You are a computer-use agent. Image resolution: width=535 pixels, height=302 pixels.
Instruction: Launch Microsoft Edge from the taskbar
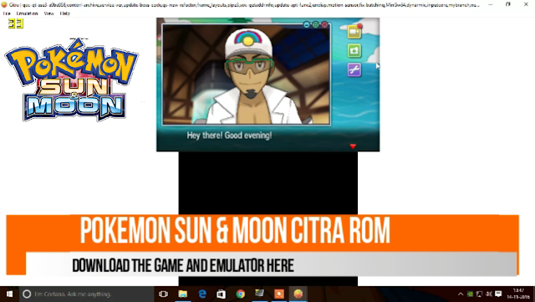pyautogui.click(x=202, y=294)
